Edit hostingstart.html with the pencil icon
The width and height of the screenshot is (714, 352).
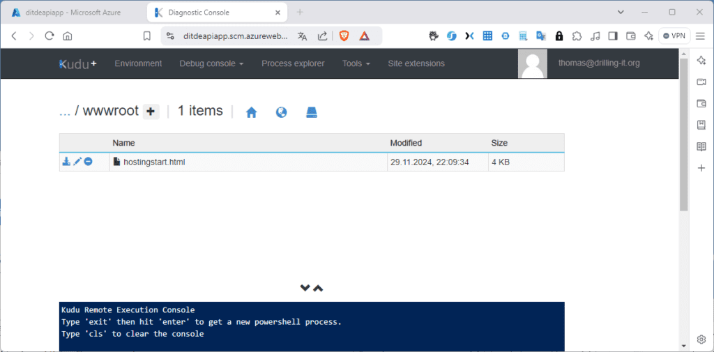click(77, 161)
